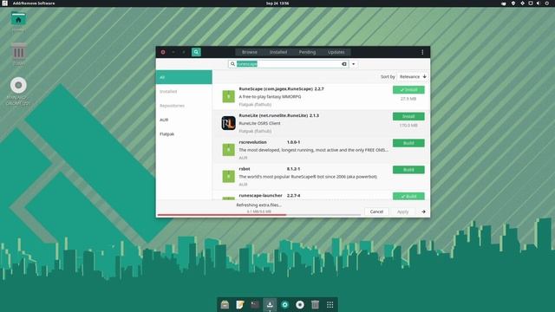Show the applications grid from the dock
This screenshot has width=555, height=312.
(330, 304)
